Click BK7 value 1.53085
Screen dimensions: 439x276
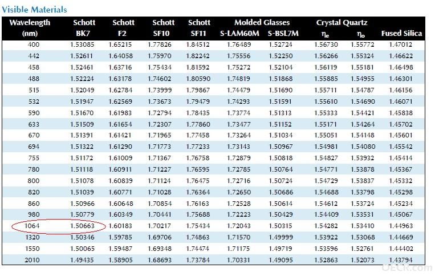[x=82, y=44]
